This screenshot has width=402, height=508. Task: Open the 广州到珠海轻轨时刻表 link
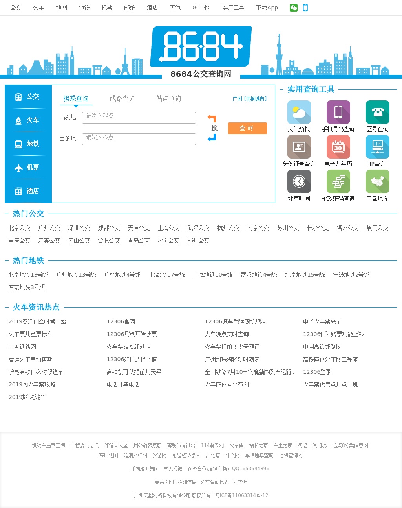232,359
